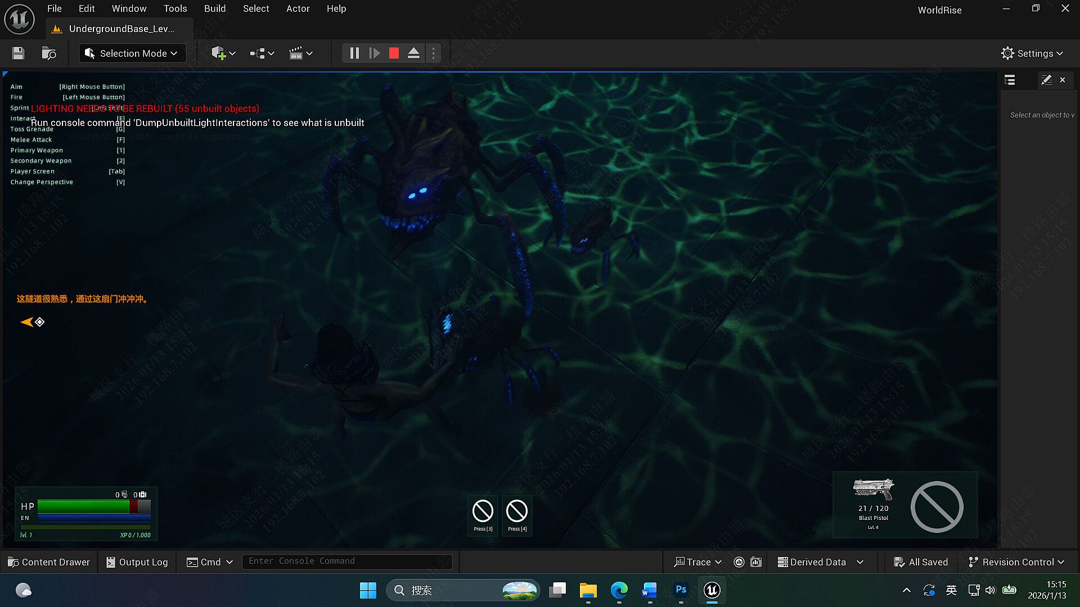1080x607 pixels.
Task: Open the Actor menu
Action: pos(298,8)
